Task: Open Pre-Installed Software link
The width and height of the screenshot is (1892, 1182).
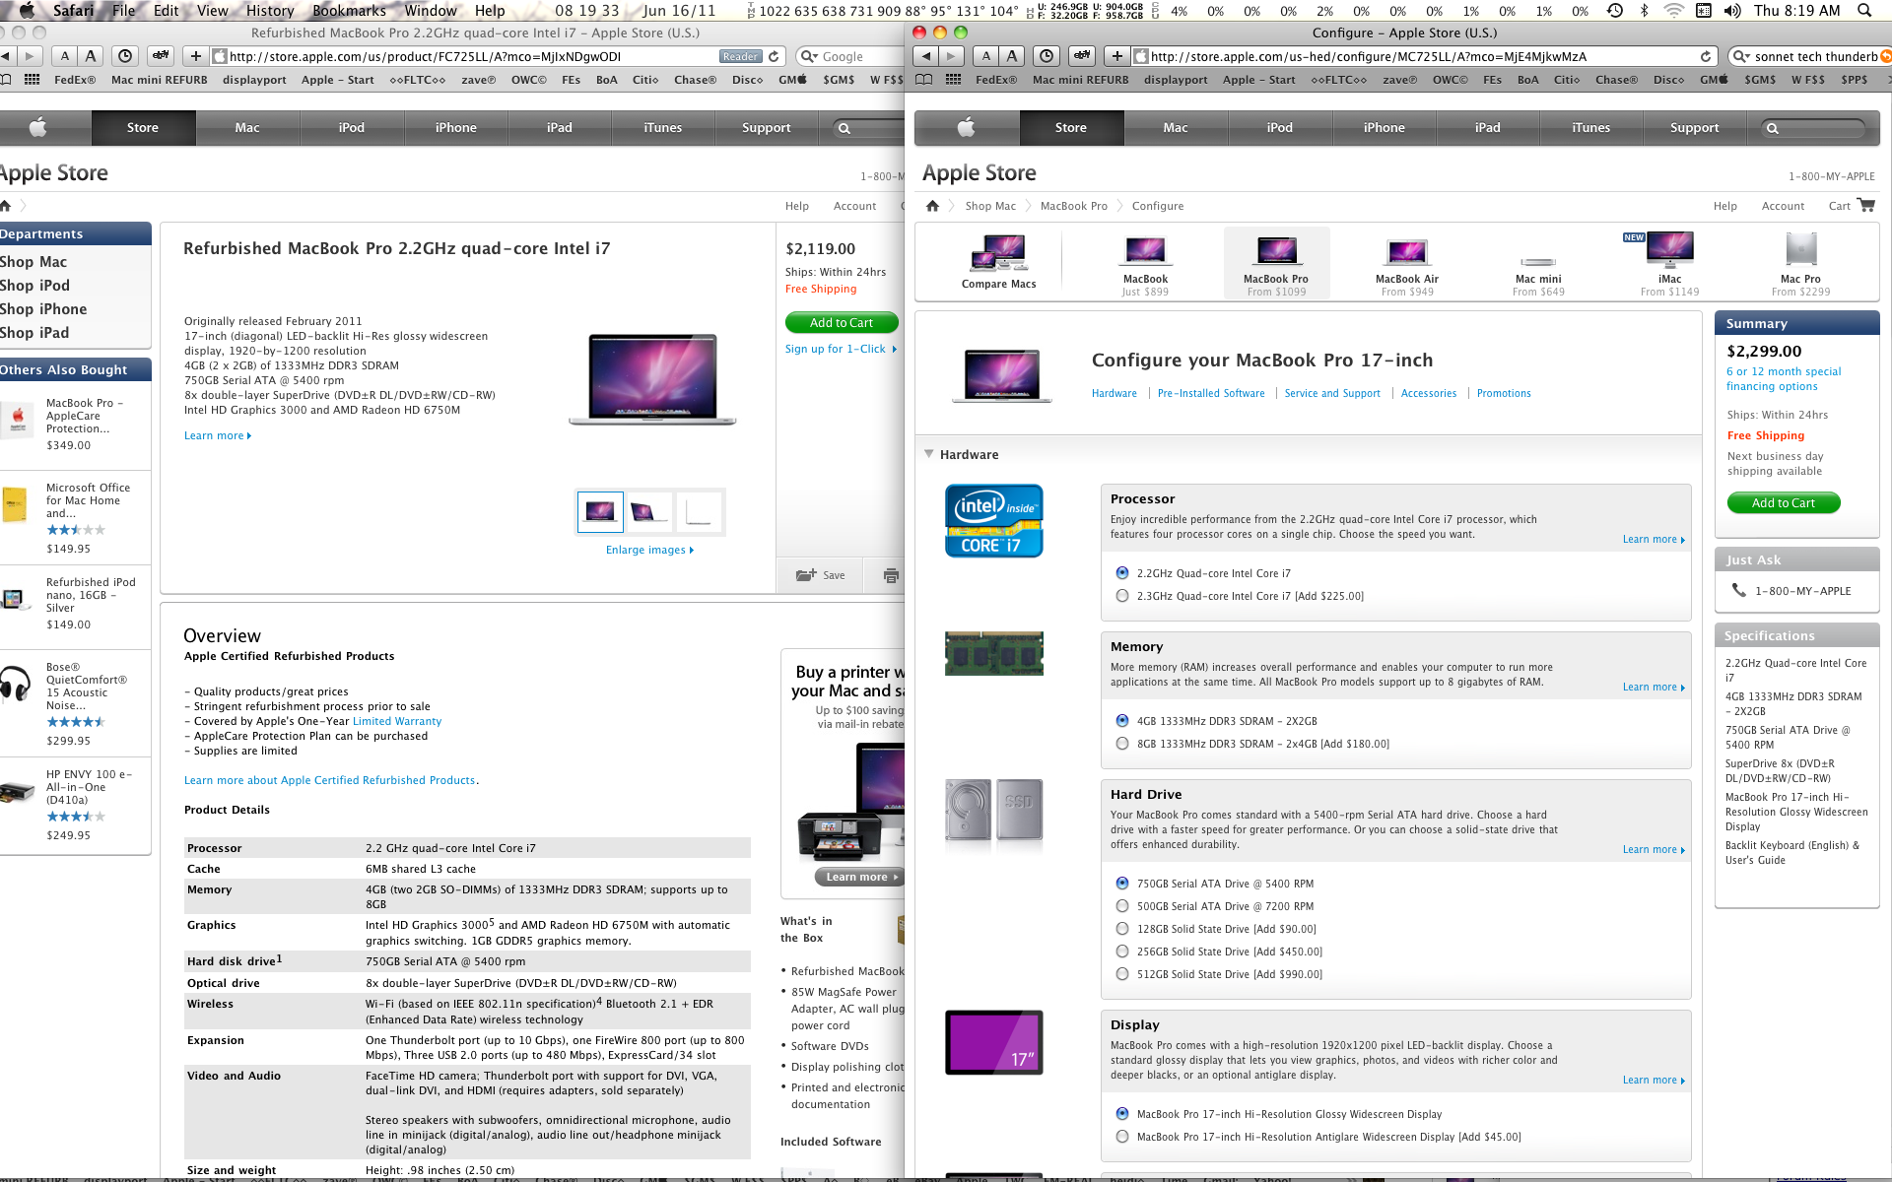Action: click(x=1211, y=393)
